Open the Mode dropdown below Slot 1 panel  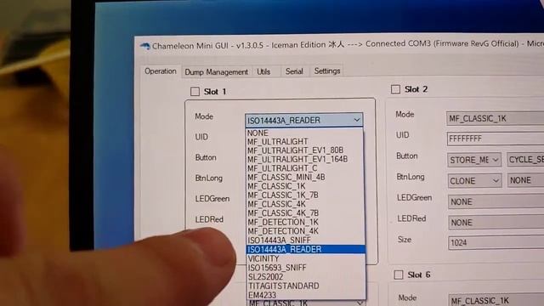click(306, 303)
